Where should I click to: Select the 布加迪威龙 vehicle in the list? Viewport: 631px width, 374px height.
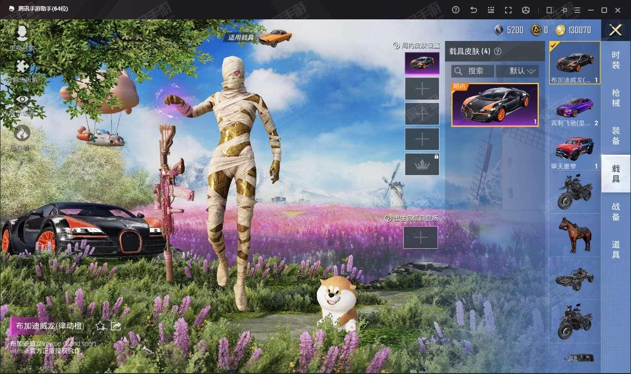[575, 63]
